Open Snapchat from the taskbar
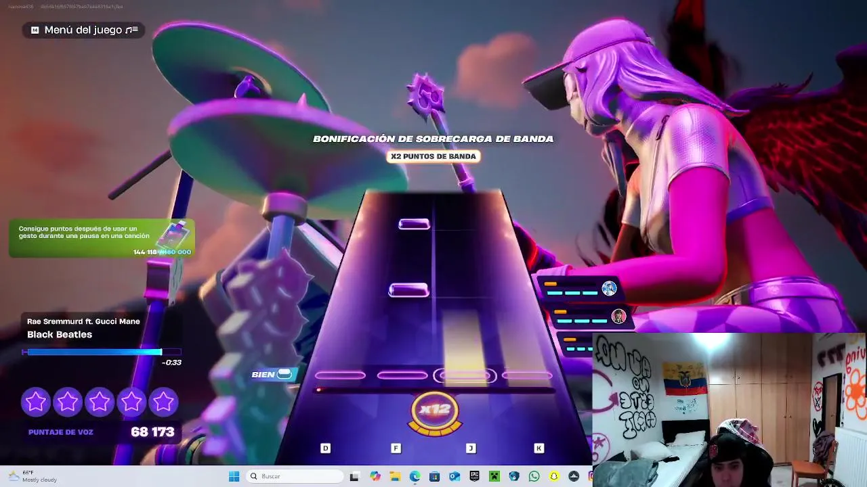867x487 pixels. pyautogui.click(x=554, y=476)
